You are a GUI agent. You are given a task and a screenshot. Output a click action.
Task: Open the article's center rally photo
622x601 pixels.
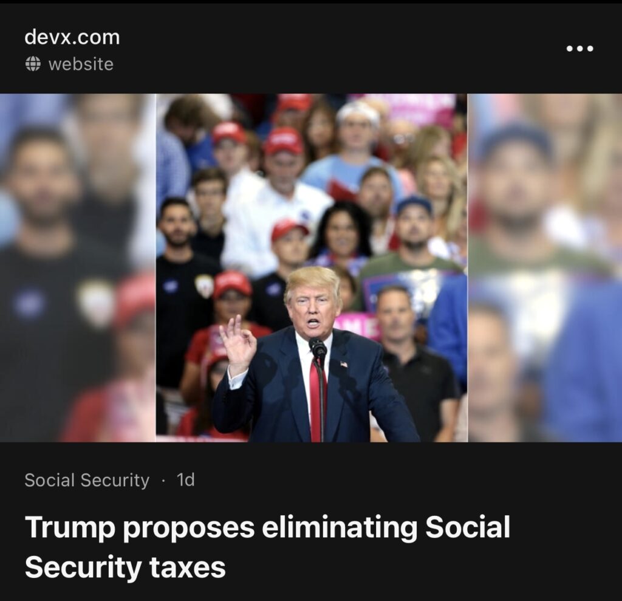312,267
